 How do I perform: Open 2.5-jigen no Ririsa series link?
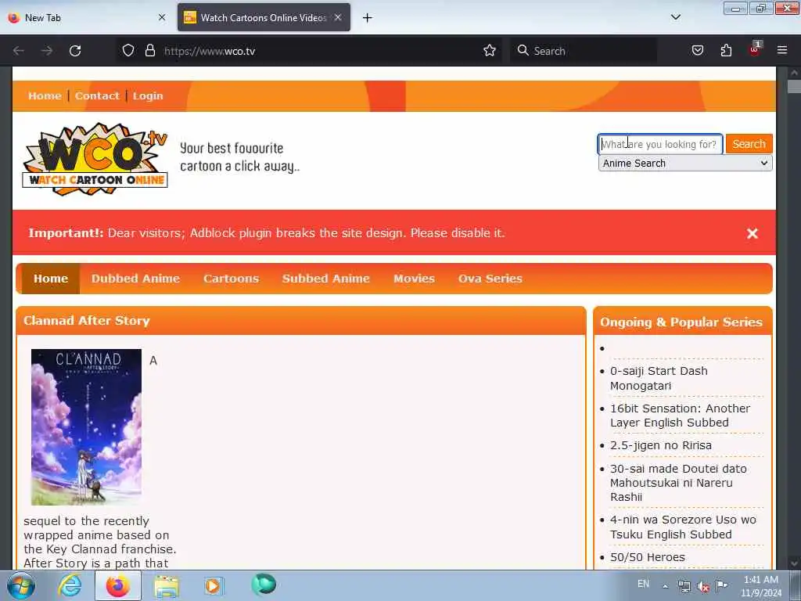[660, 445]
